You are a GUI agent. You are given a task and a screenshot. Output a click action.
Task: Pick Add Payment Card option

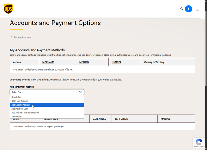(x=47, y=109)
